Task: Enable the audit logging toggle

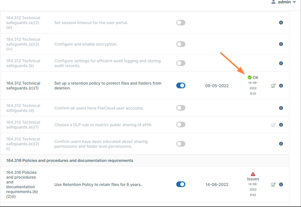Action: (181, 63)
